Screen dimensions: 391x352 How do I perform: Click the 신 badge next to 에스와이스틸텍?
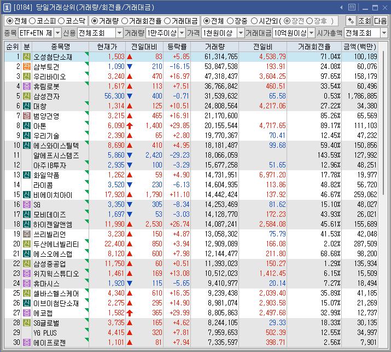pyautogui.click(x=27, y=145)
